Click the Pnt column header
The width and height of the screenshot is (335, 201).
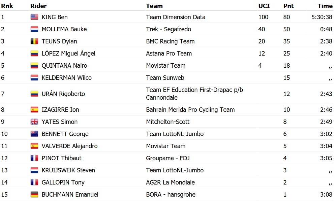point(288,6)
